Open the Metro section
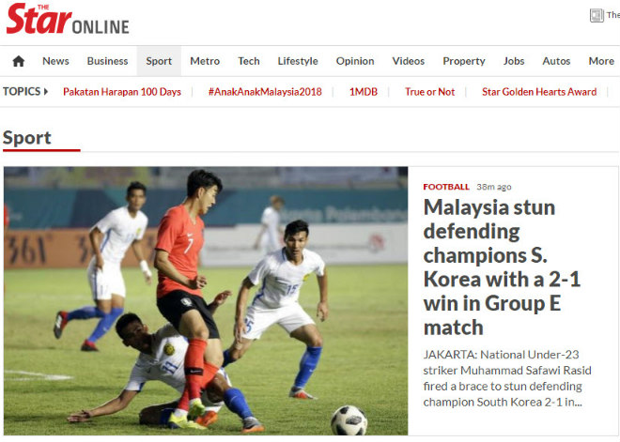 point(205,61)
